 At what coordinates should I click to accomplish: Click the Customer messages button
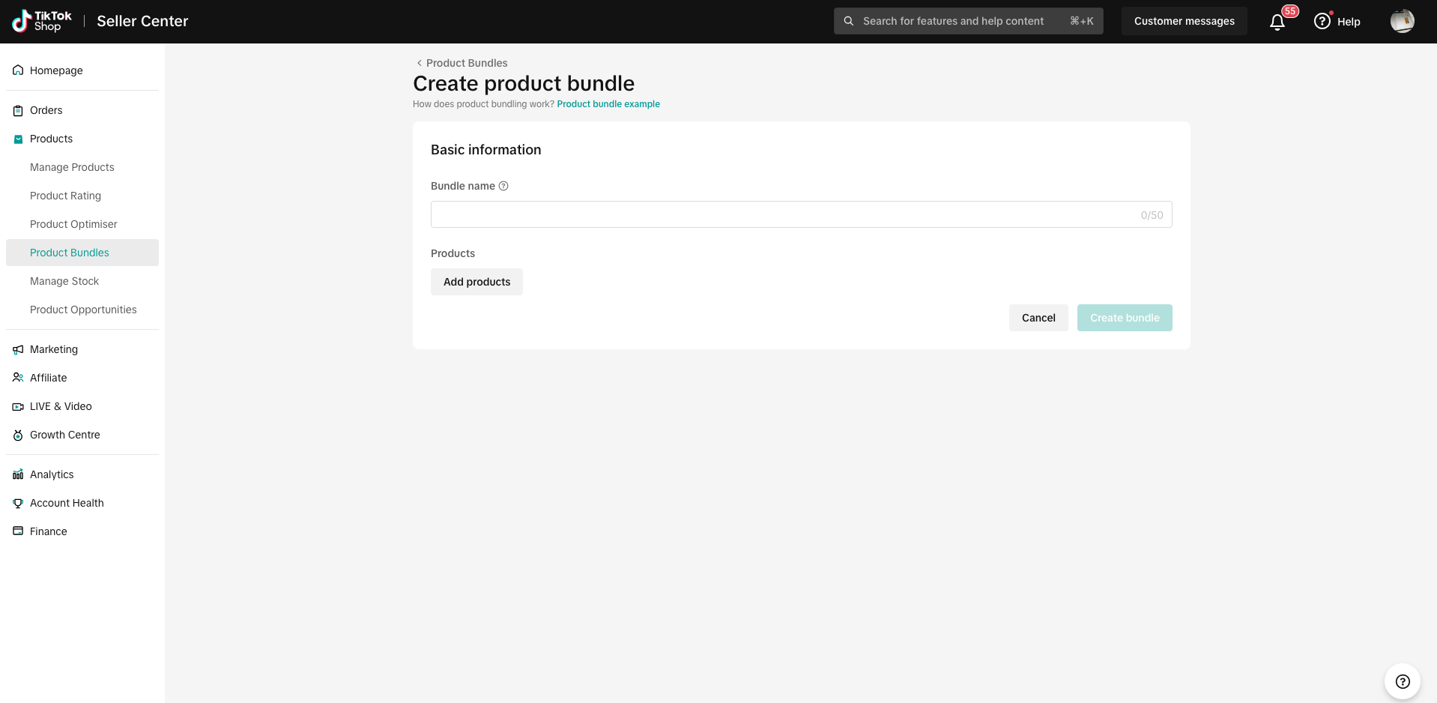point(1184,21)
